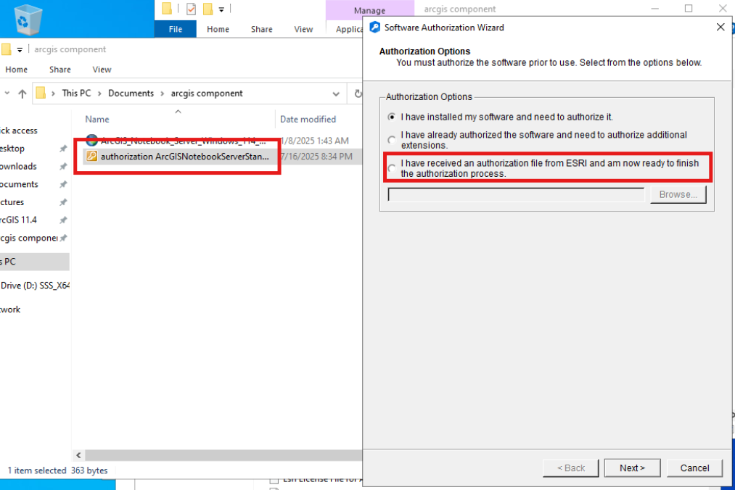The width and height of the screenshot is (735, 490).
Task: Select 'received an authorization file from ESRI' option
Action: point(391,168)
